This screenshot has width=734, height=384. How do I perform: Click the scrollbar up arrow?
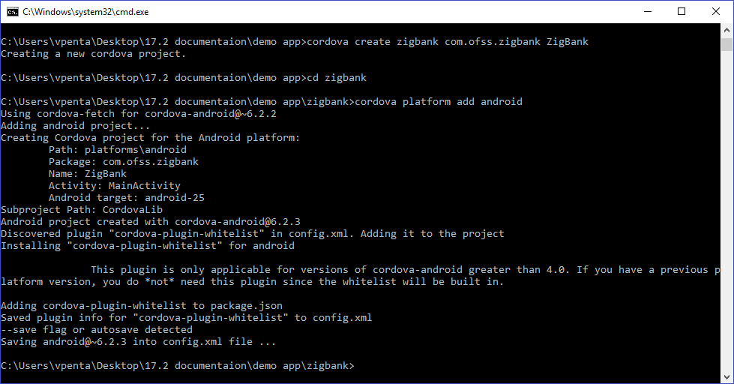[727, 30]
